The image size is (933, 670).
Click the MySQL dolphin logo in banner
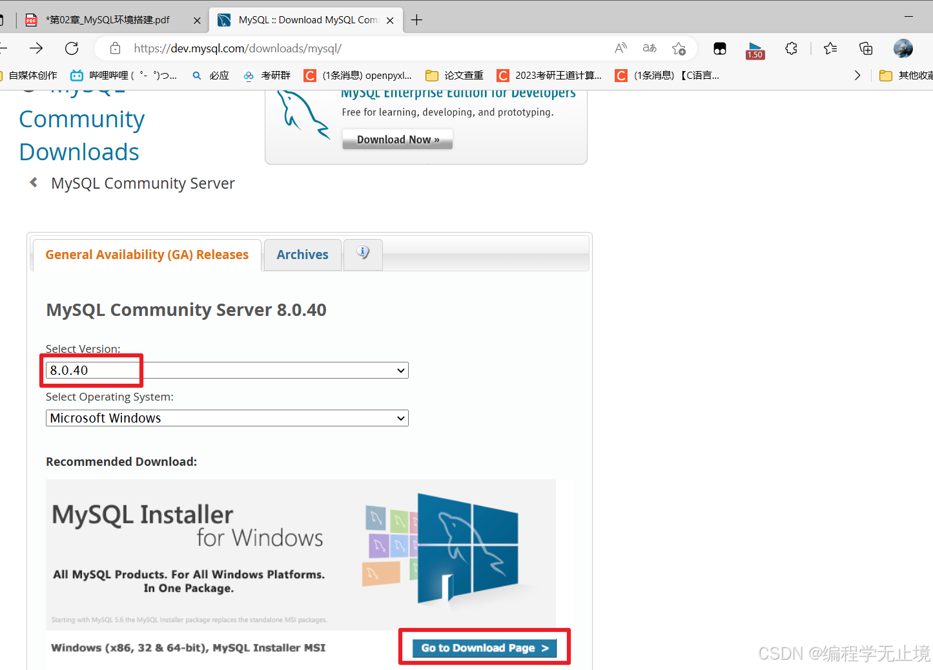click(x=303, y=115)
